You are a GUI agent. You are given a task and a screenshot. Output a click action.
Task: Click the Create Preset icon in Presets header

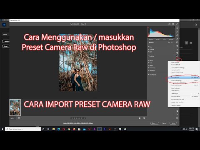pyautogui.click(x=169, y=42)
